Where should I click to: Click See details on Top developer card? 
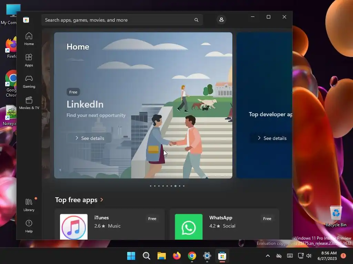point(272,138)
